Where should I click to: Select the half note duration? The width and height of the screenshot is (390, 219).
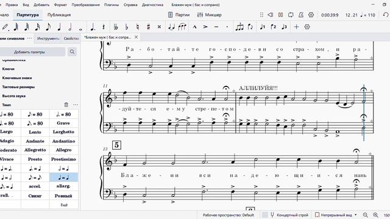[70, 27]
